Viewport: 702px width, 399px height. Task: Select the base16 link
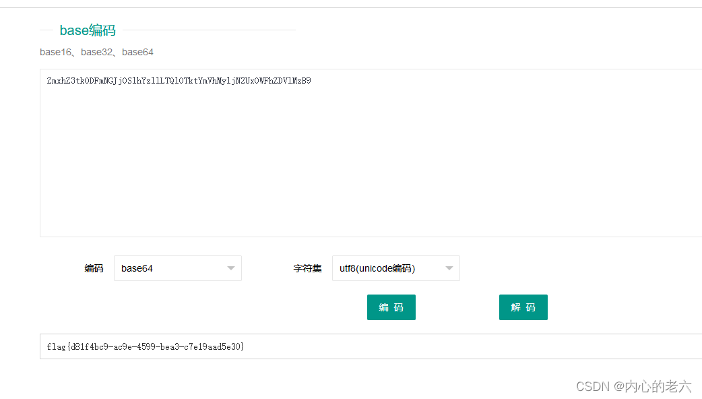pos(55,52)
